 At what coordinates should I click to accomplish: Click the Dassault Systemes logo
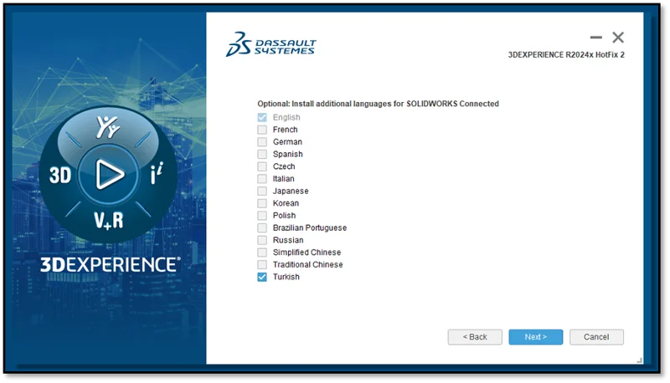coord(271,45)
